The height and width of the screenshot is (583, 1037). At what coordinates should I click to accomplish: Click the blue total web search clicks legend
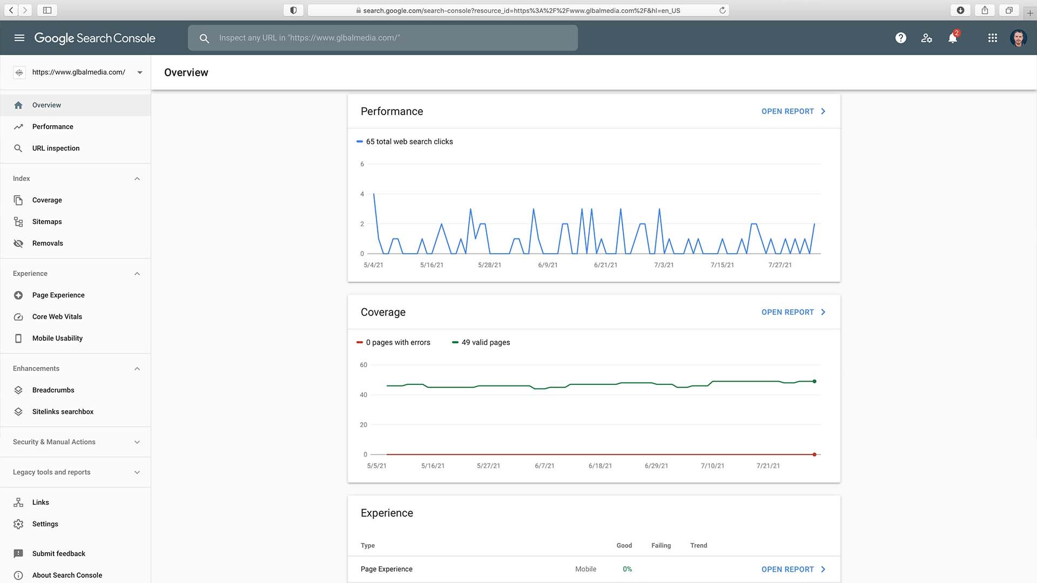coord(405,141)
